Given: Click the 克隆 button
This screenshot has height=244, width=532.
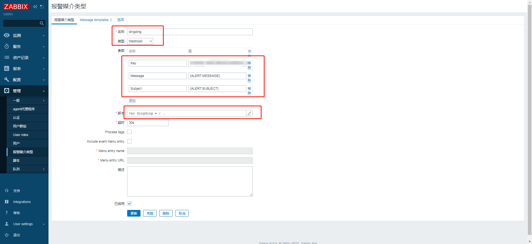Looking at the screenshot, I should 150,213.
